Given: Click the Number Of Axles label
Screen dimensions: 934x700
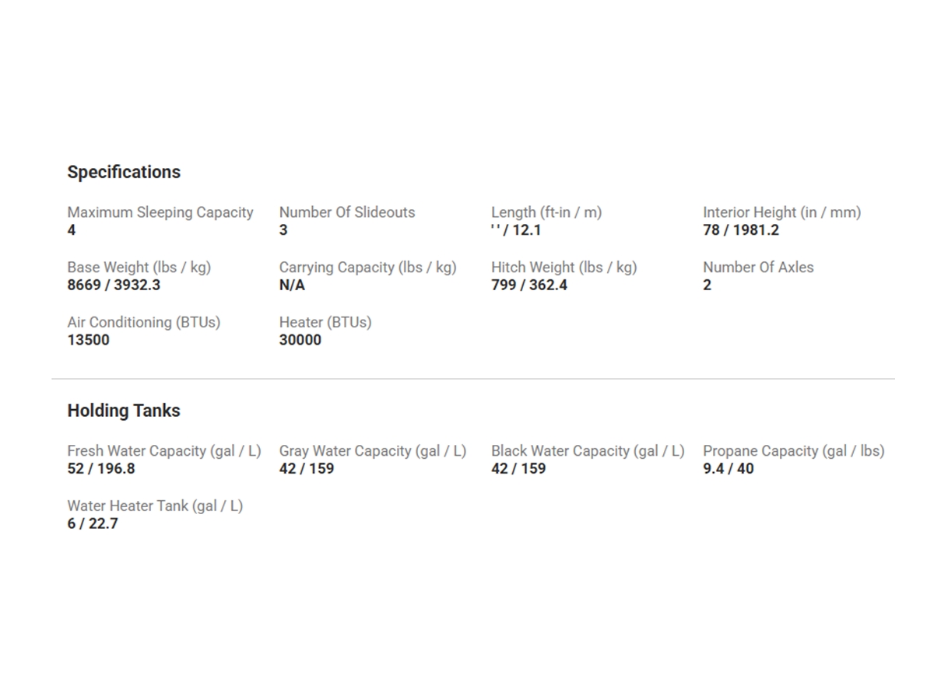Looking at the screenshot, I should click(758, 268).
